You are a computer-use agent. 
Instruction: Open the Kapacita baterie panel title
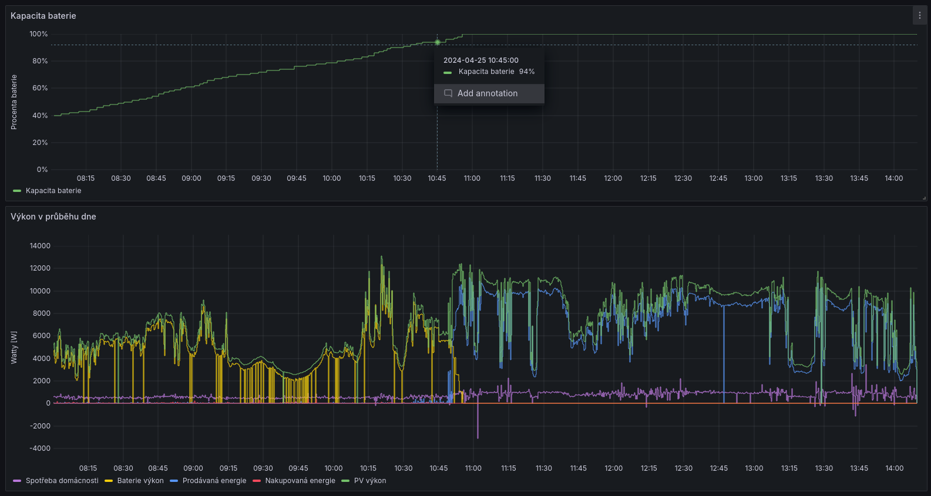43,16
